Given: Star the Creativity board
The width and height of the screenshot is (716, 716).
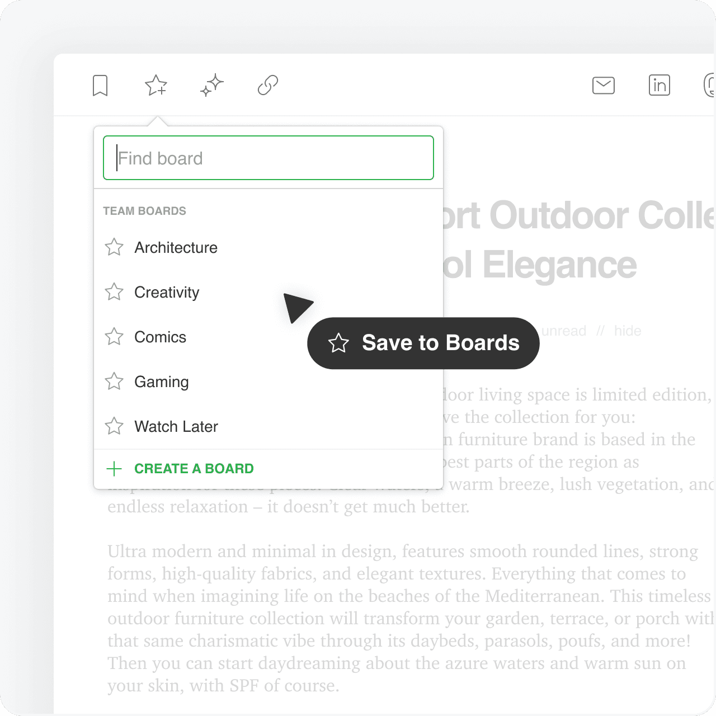Looking at the screenshot, I should (x=114, y=292).
